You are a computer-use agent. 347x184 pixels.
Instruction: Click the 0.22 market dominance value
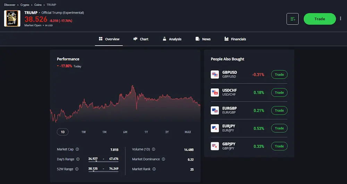[191, 159]
